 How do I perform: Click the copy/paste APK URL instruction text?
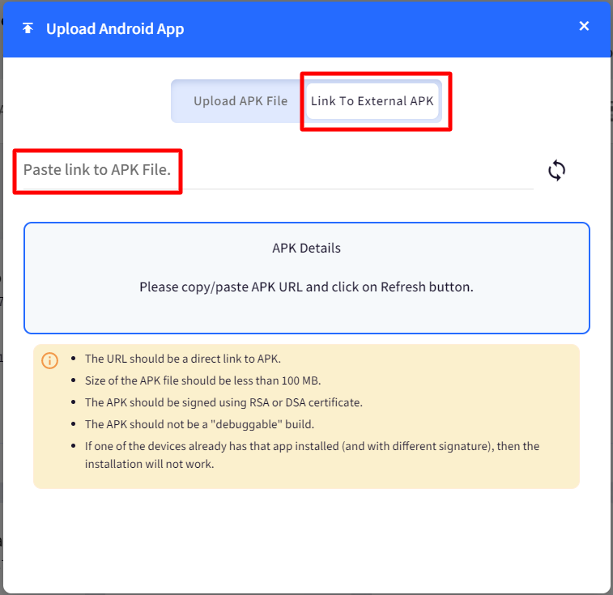click(306, 287)
